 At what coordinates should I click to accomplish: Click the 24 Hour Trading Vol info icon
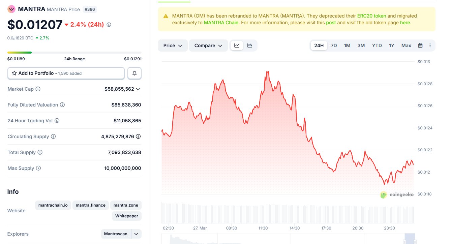pos(57,121)
